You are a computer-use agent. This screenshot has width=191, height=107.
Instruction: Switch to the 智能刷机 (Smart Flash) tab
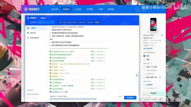coord(66,9)
